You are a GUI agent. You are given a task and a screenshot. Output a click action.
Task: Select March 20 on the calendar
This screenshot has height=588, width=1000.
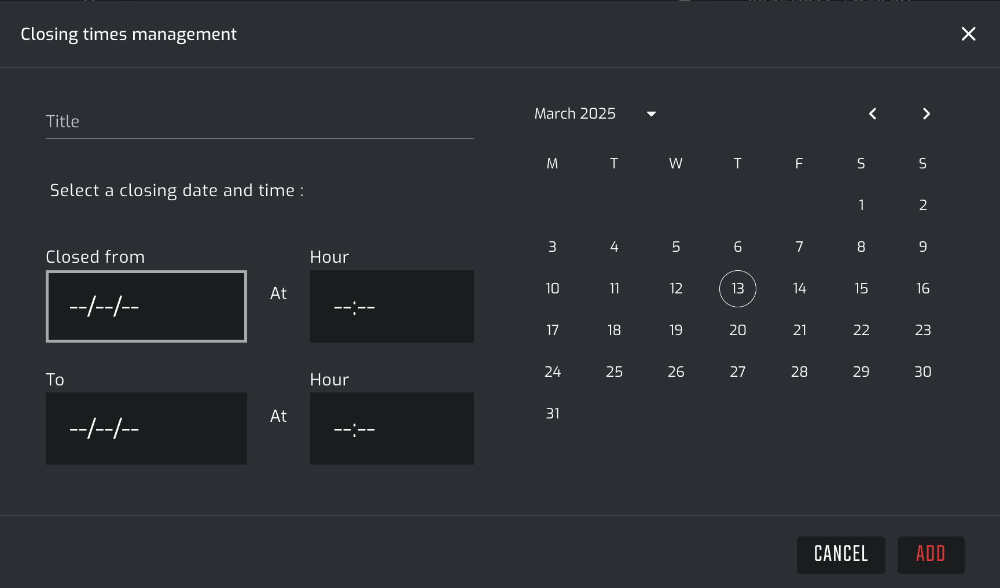737,330
